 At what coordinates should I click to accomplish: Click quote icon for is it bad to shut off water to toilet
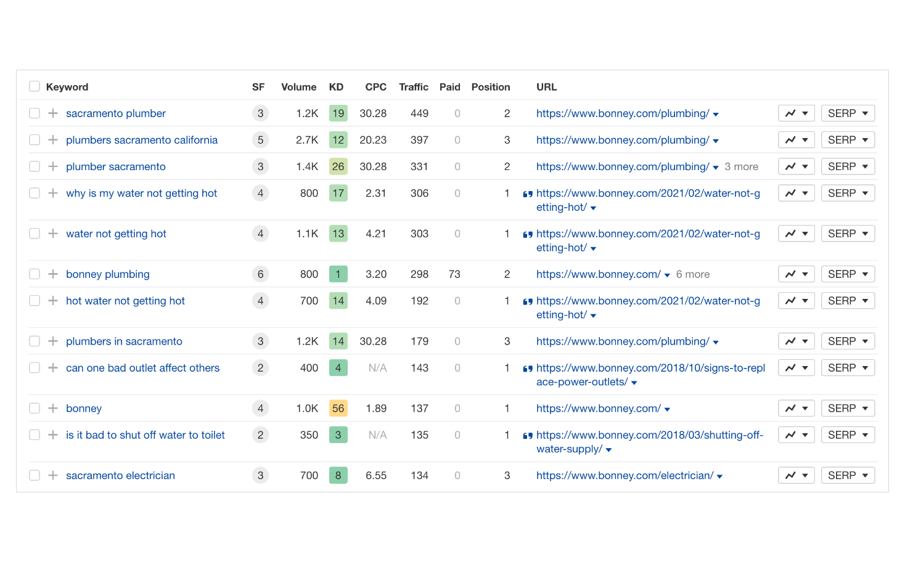tap(528, 436)
